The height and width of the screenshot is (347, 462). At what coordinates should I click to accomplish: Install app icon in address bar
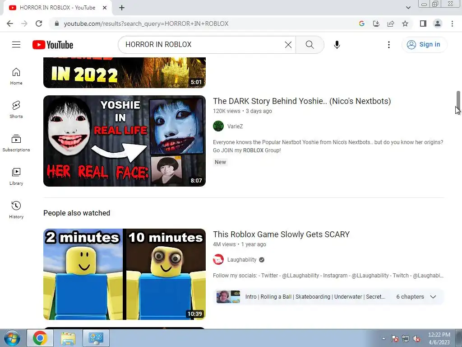376,23
